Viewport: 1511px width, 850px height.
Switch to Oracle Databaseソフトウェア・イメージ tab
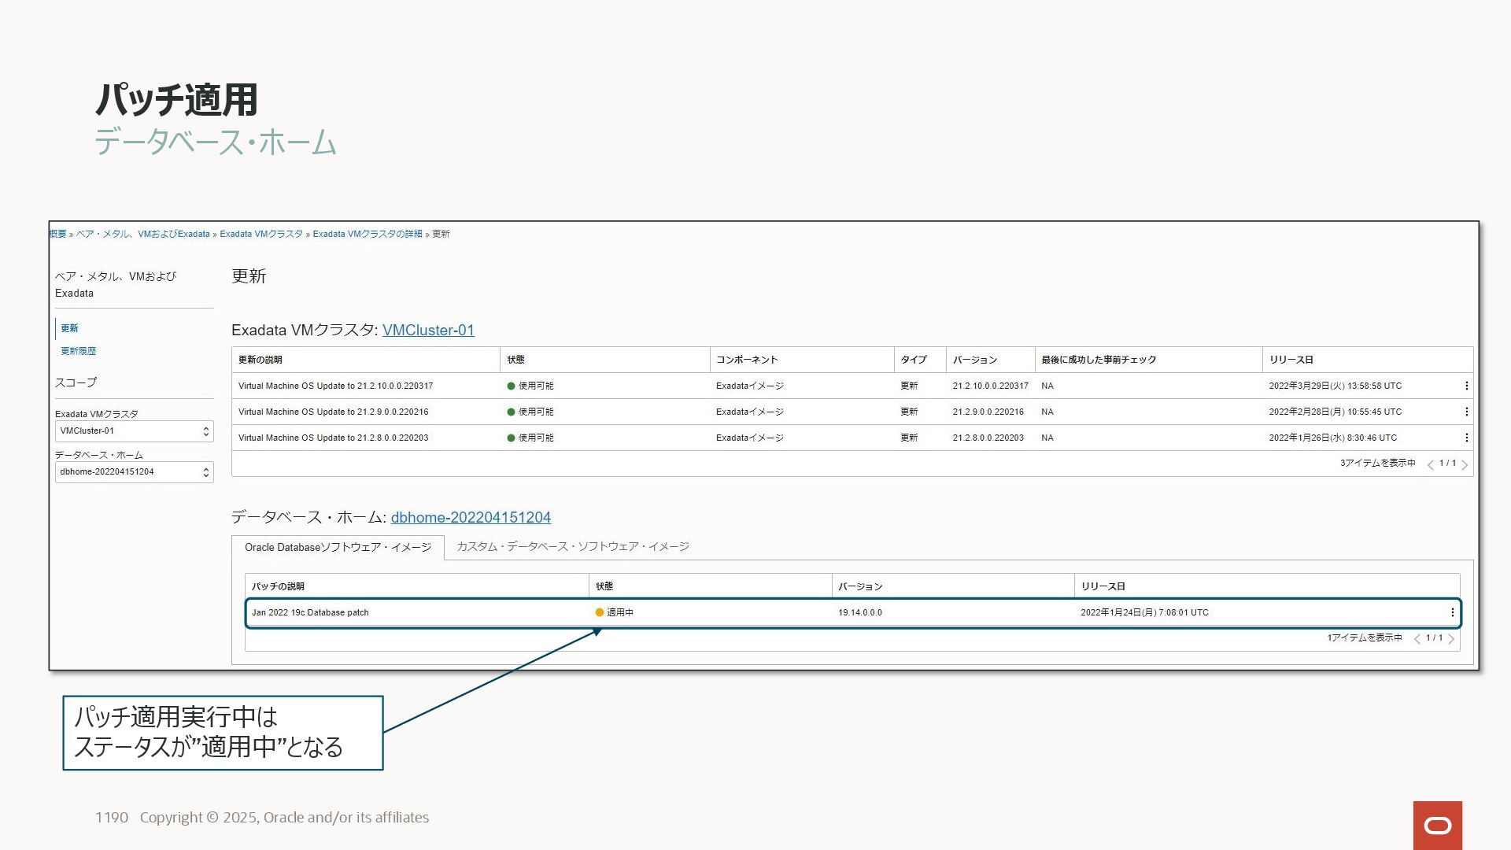(338, 547)
